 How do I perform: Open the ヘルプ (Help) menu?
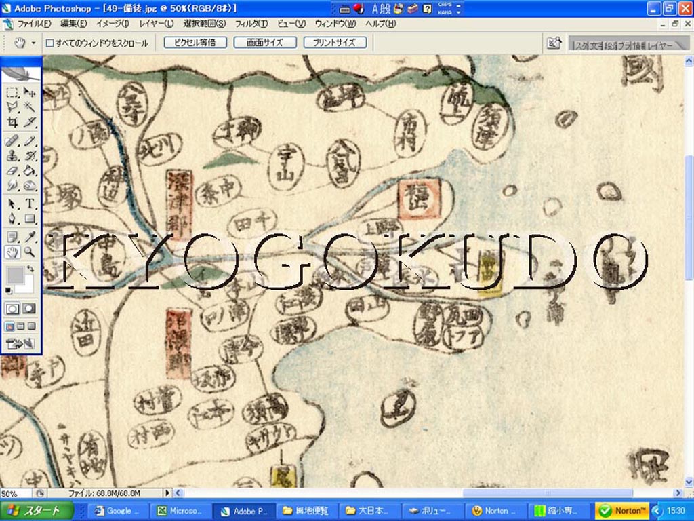[x=381, y=24]
